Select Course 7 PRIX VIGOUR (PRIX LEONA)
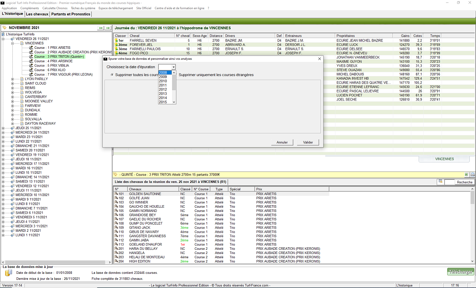476x288 pixels. pyautogui.click(x=63, y=74)
